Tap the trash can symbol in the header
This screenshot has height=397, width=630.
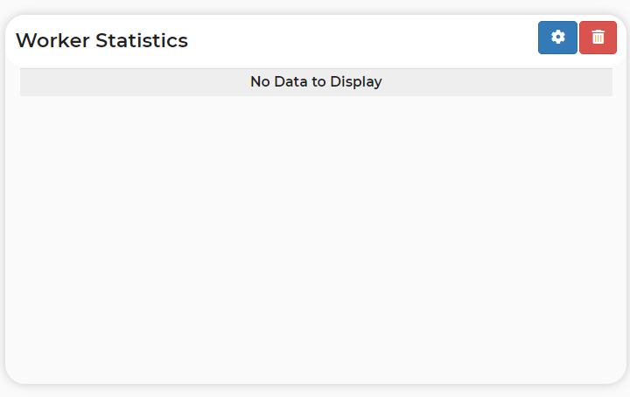coord(598,37)
